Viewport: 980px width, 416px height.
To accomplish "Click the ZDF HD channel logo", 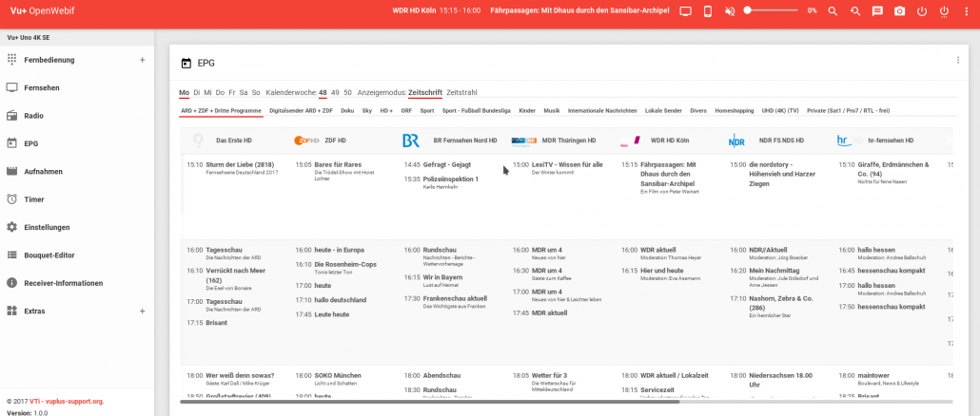I will (x=306, y=141).
